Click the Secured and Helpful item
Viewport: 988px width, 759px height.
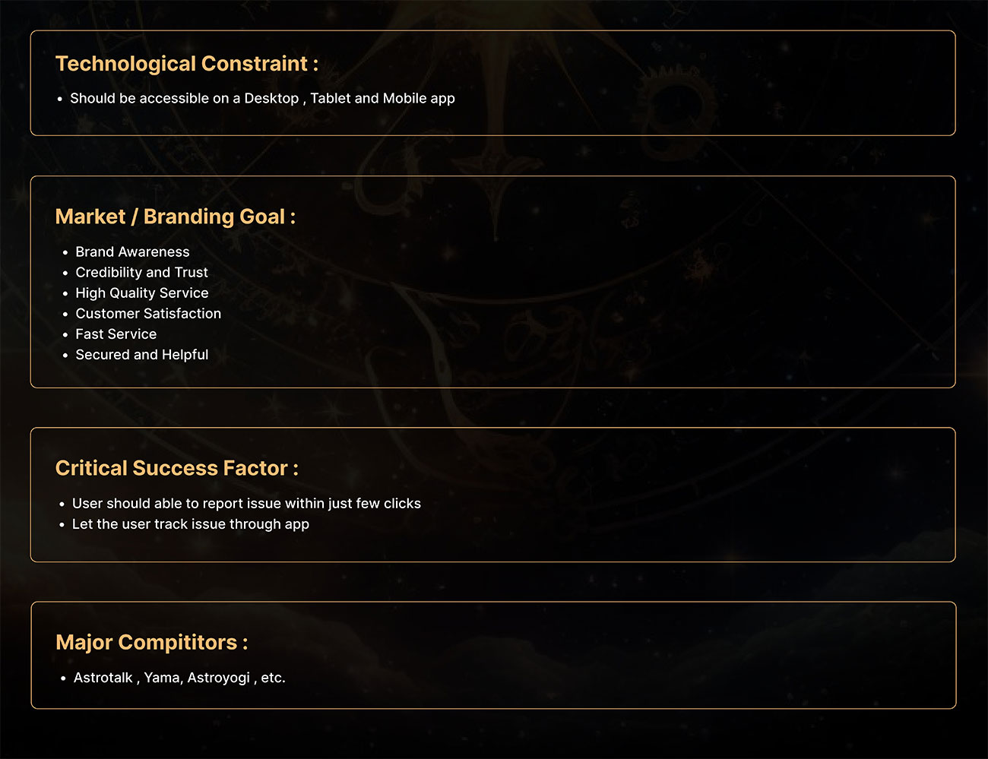click(x=142, y=354)
